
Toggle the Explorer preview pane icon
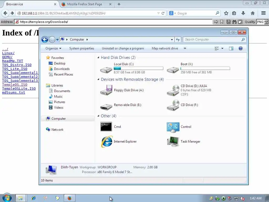[x=231, y=48]
